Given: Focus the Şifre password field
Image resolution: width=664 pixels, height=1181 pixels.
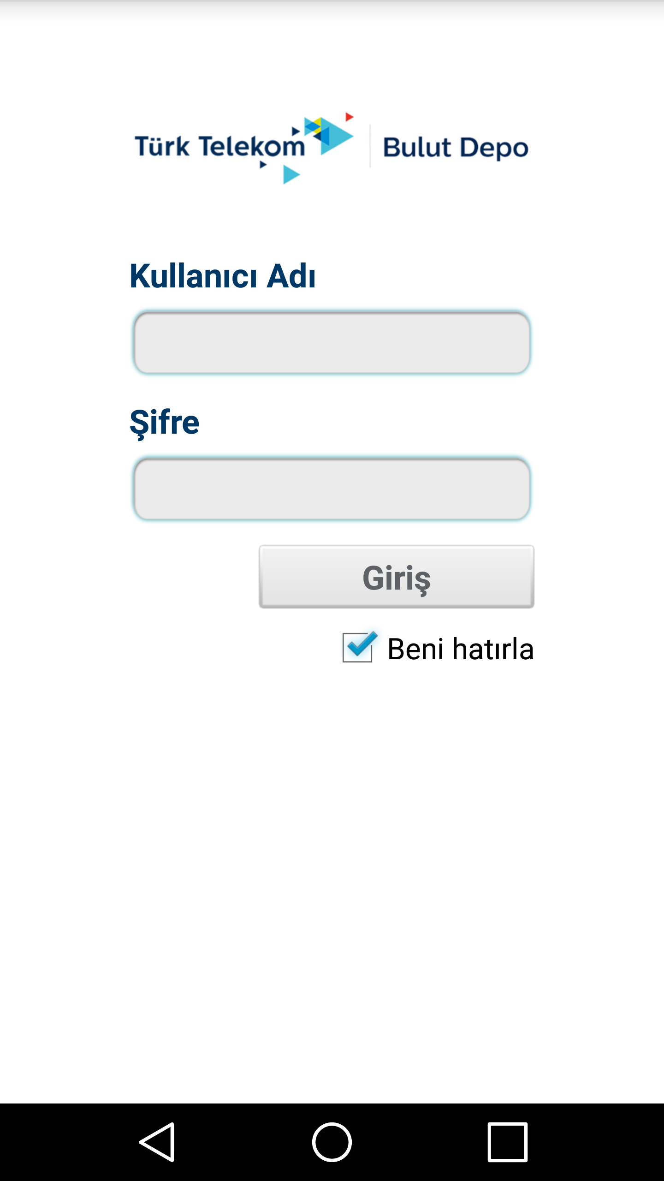Looking at the screenshot, I should pyautogui.click(x=332, y=489).
